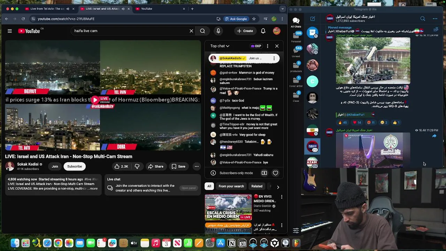Click install/cast icon in the address bar
Screen dimensions: 446x251
[218, 19]
